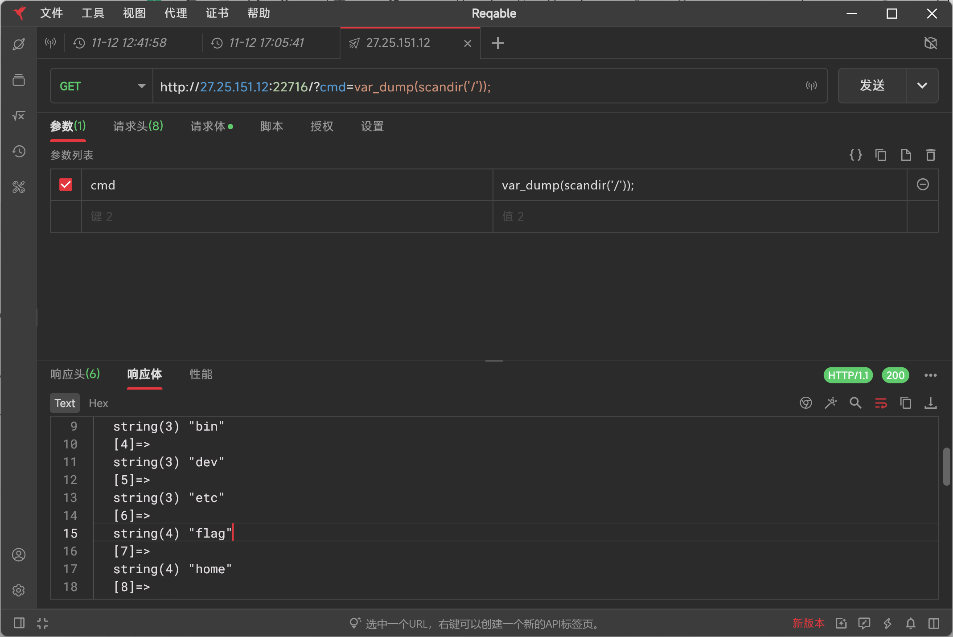This screenshot has width=953, height=637.
Task: Open the GET method dropdown
Action: pyautogui.click(x=102, y=86)
